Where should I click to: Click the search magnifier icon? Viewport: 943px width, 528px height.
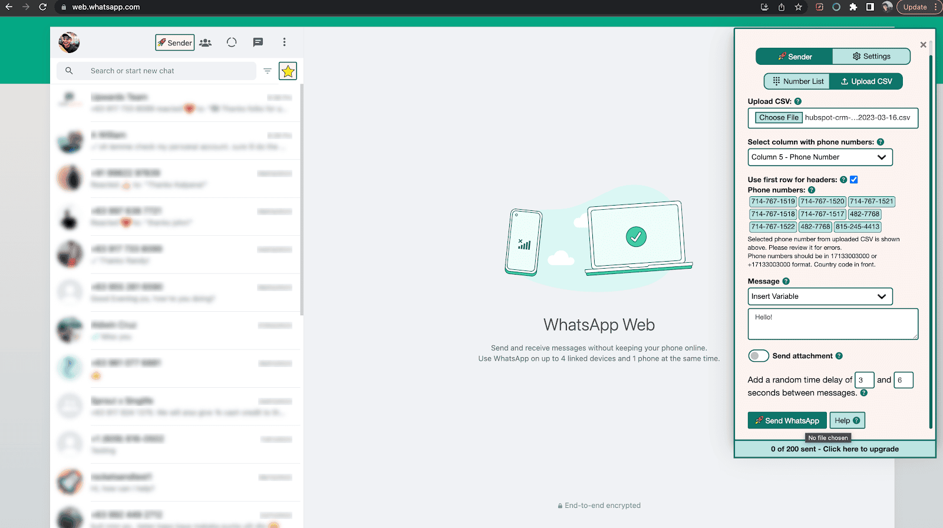click(69, 71)
